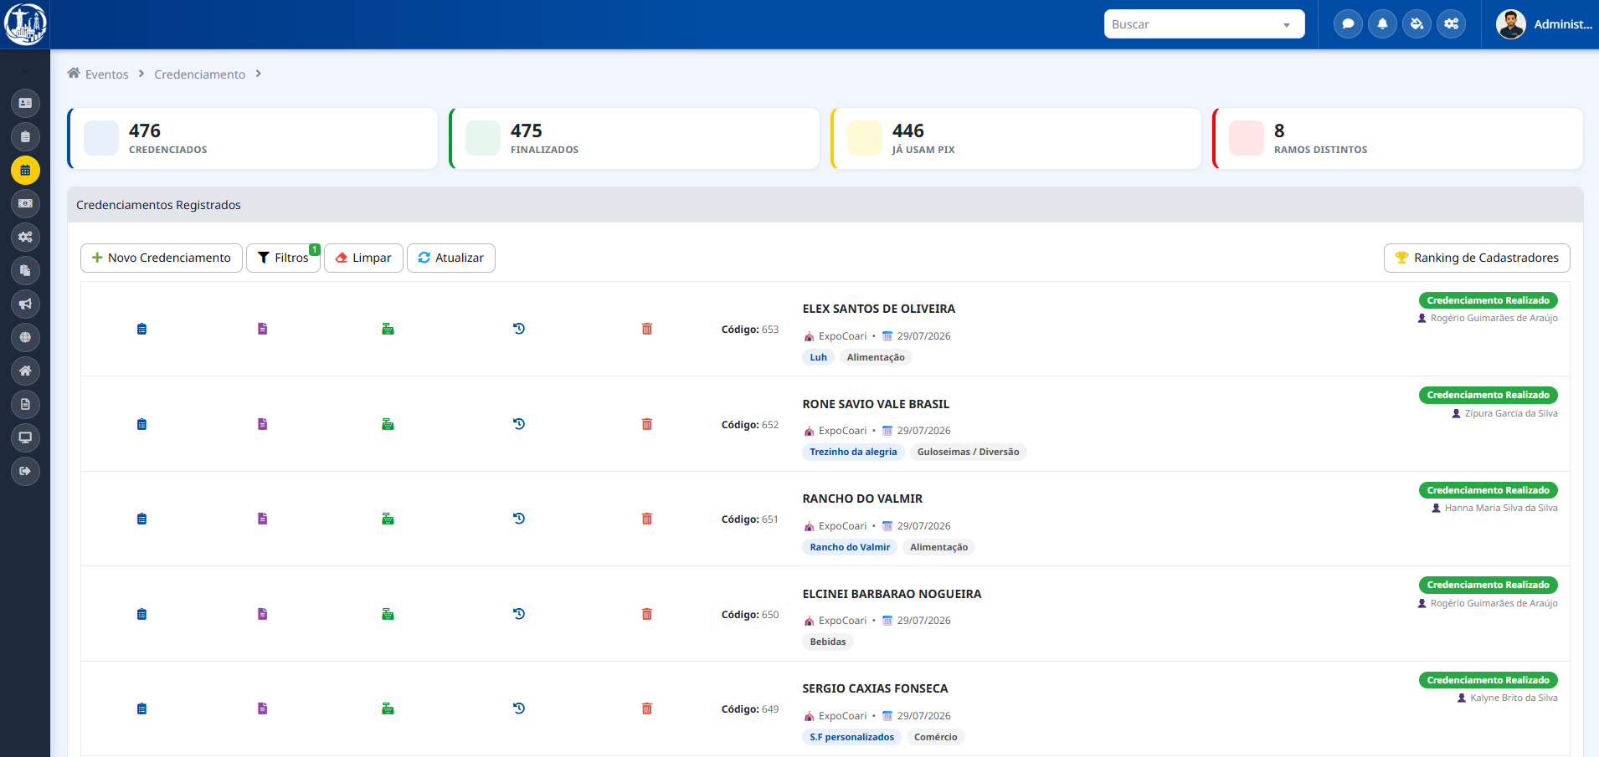Click registrar name Zipura Garcia da Silva
The image size is (1599, 757).
click(x=1510, y=413)
